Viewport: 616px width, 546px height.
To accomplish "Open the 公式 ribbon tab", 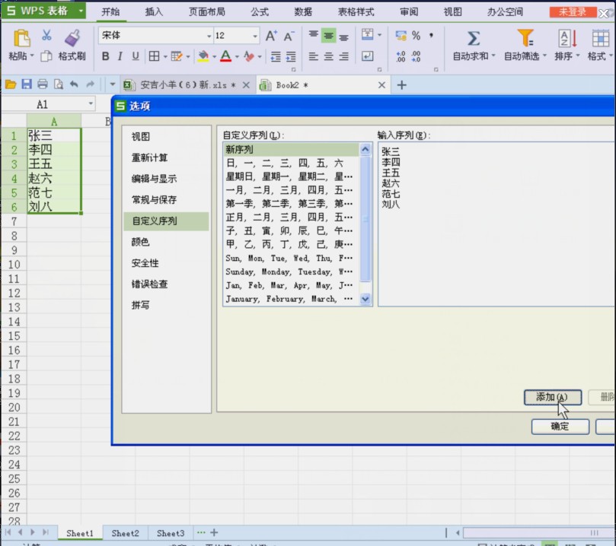I will 260,12.
